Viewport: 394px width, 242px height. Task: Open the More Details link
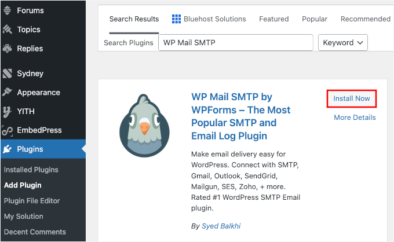(355, 118)
